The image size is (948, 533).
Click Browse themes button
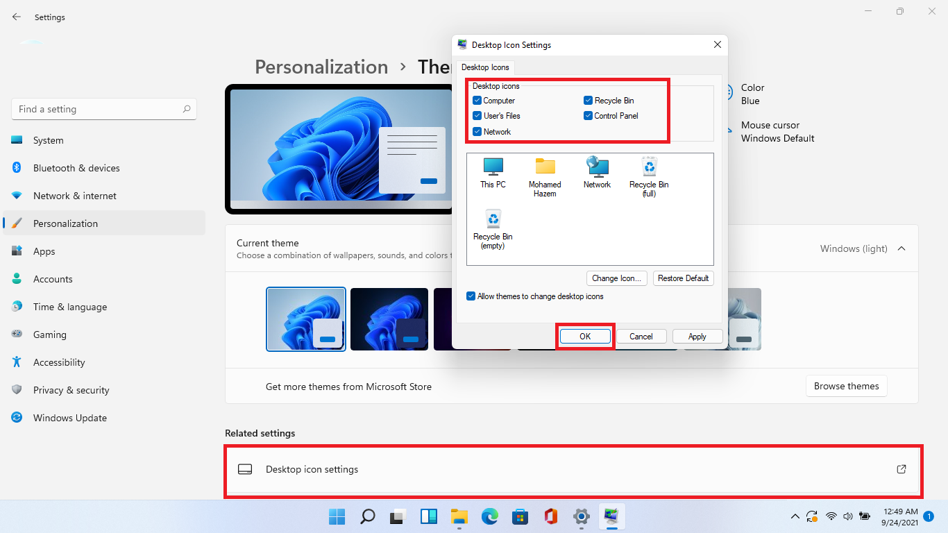(847, 386)
